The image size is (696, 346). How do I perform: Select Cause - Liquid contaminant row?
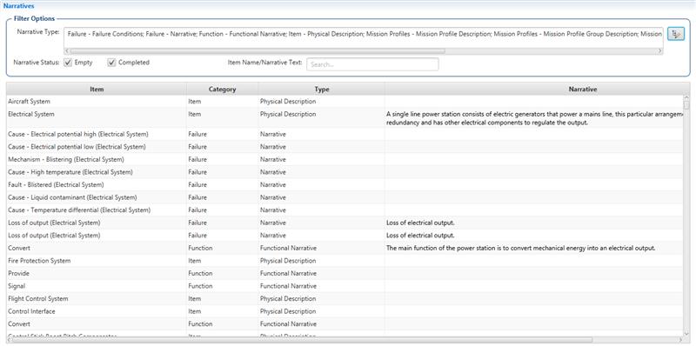(x=345, y=197)
